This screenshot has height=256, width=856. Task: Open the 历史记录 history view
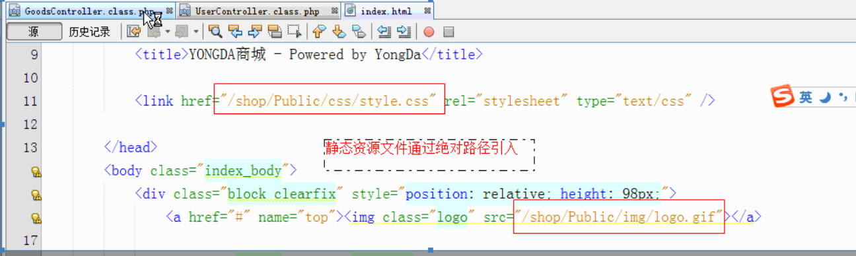(90, 31)
